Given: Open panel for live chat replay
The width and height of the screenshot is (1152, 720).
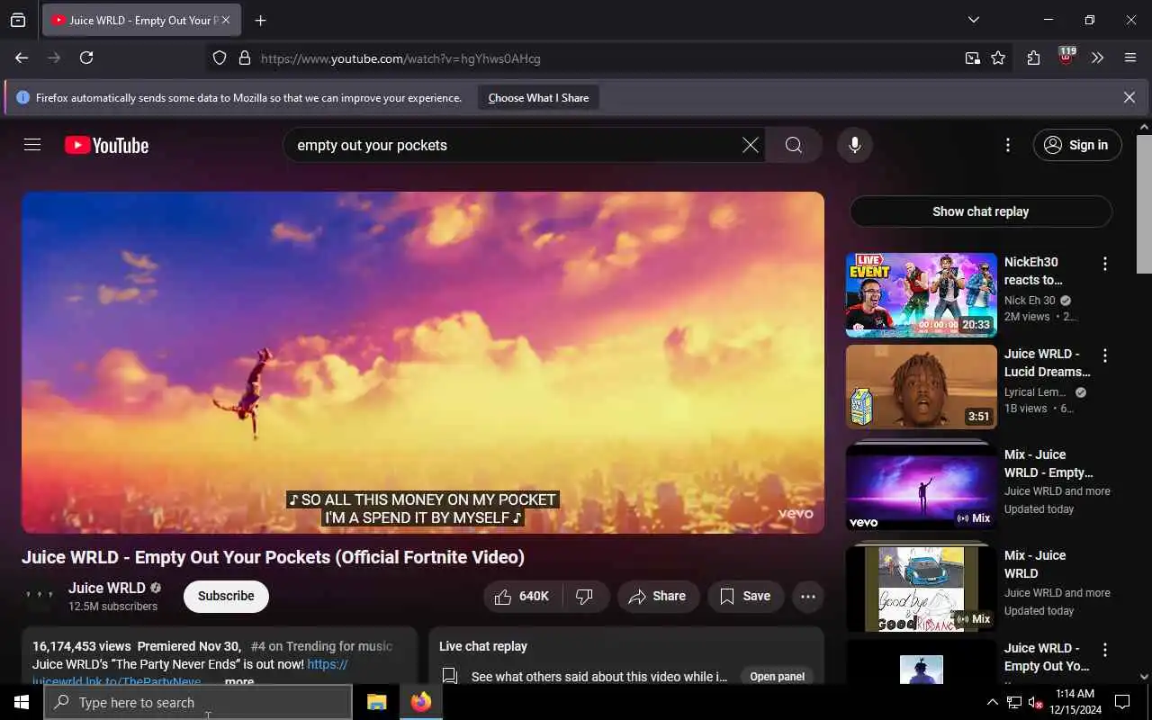Looking at the screenshot, I should 778,677.
